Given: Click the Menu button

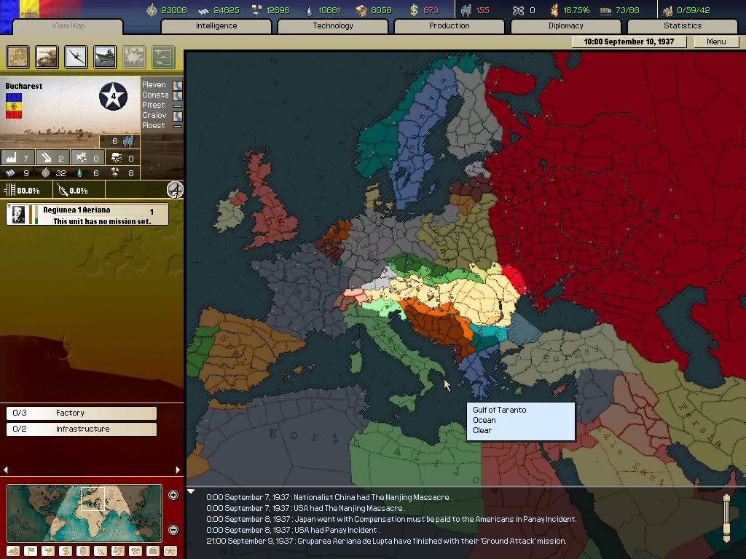Looking at the screenshot, I should pos(715,41).
